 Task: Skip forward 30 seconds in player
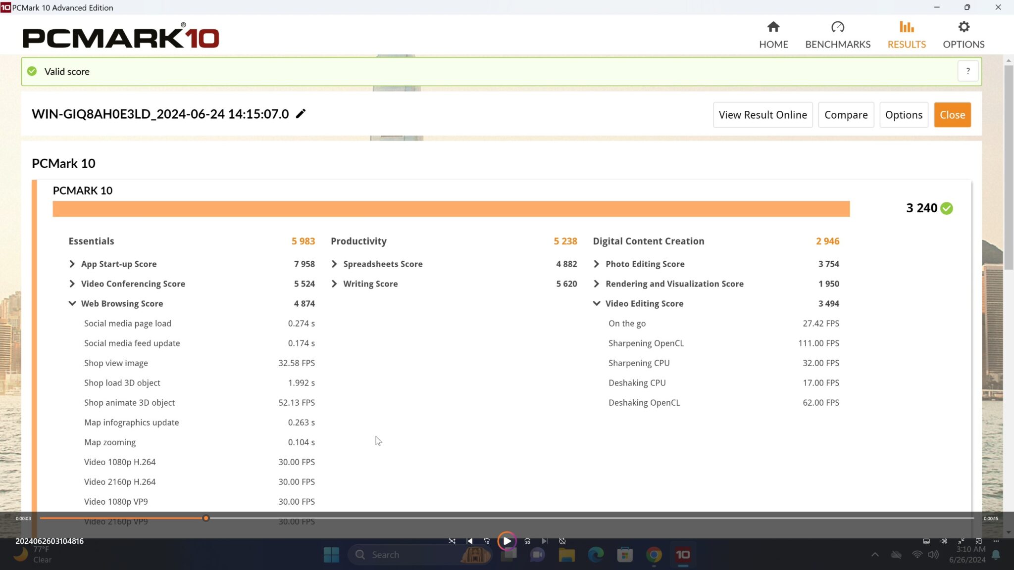527,541
